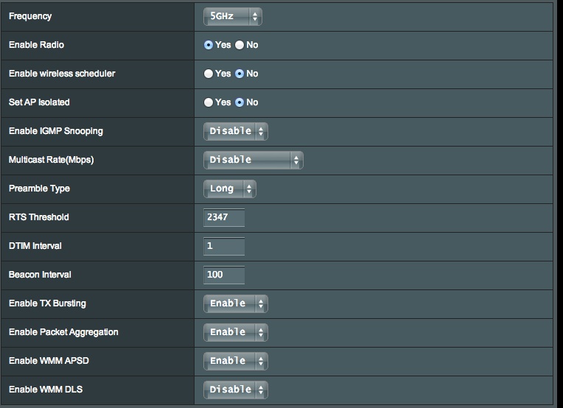Click the RTS Threshold input field
Viewport: 563px width, 408px height.
[223, 217]
